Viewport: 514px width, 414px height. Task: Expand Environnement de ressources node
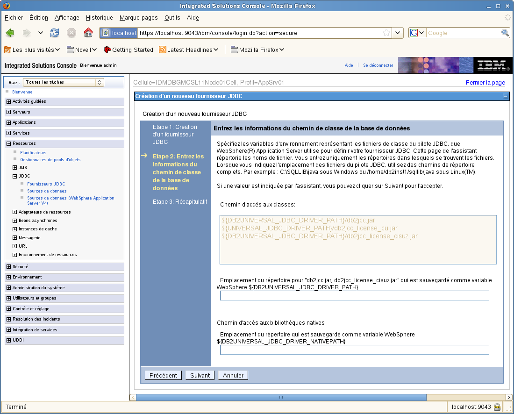(14, 255)
